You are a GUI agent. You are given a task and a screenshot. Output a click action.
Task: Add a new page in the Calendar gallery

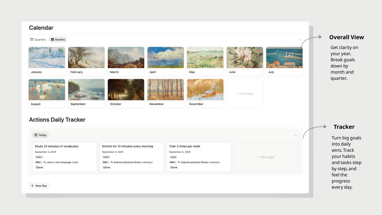pos(245,94)
